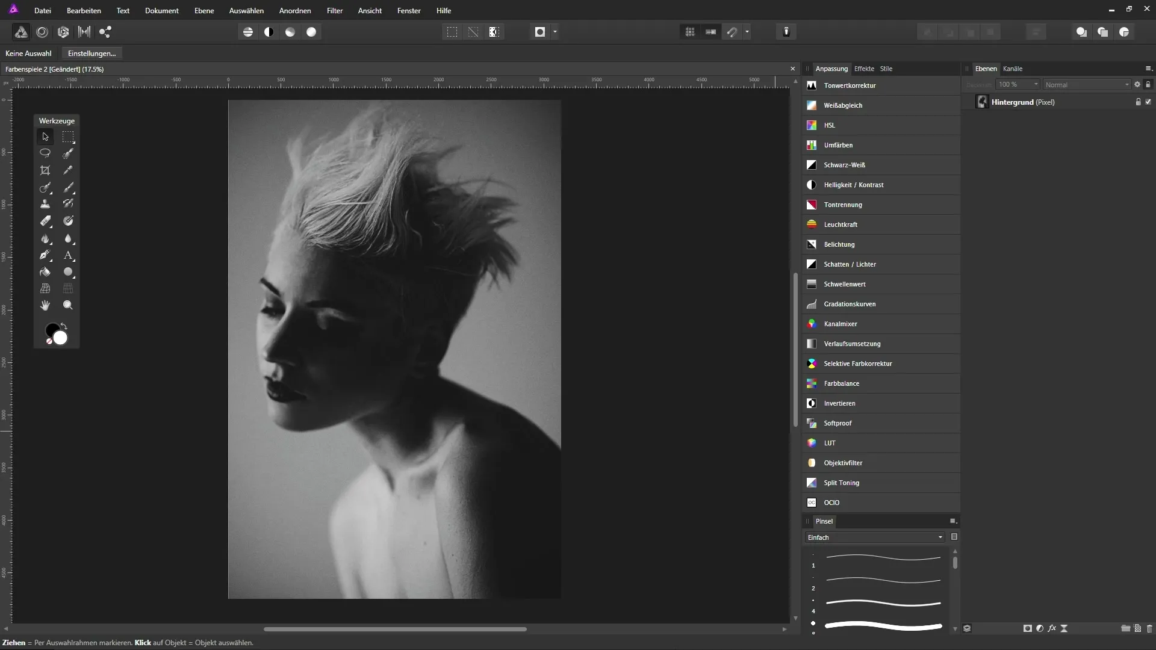Select the paint brush tool
This screenshot has width=1156, height=650.
coord(68,187)
